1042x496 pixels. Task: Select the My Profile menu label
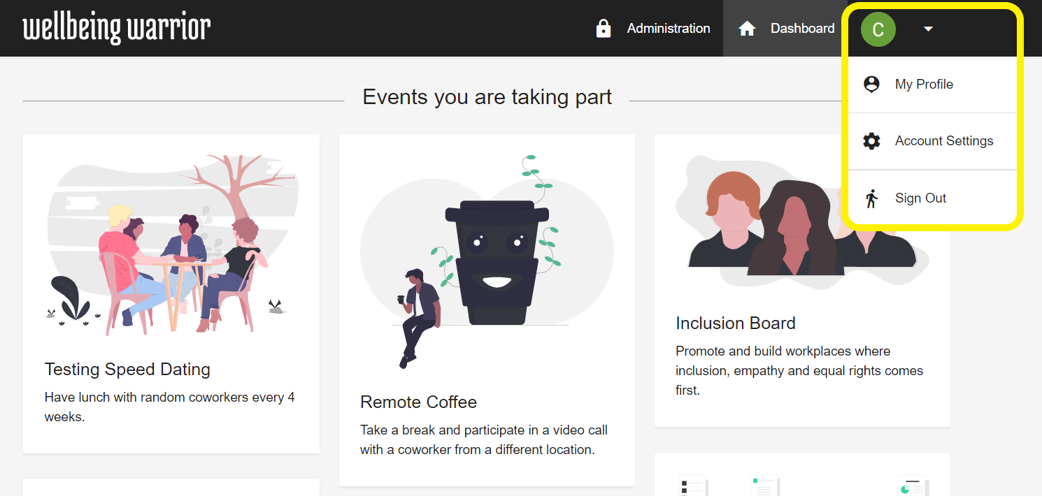click(x=924, y=85)
